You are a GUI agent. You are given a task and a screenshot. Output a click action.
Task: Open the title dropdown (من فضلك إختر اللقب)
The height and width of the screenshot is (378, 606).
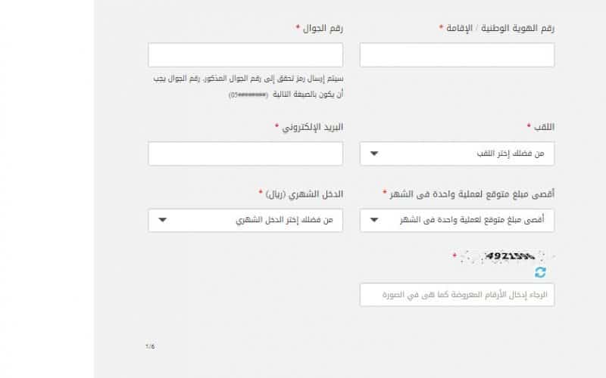(458, 153)
